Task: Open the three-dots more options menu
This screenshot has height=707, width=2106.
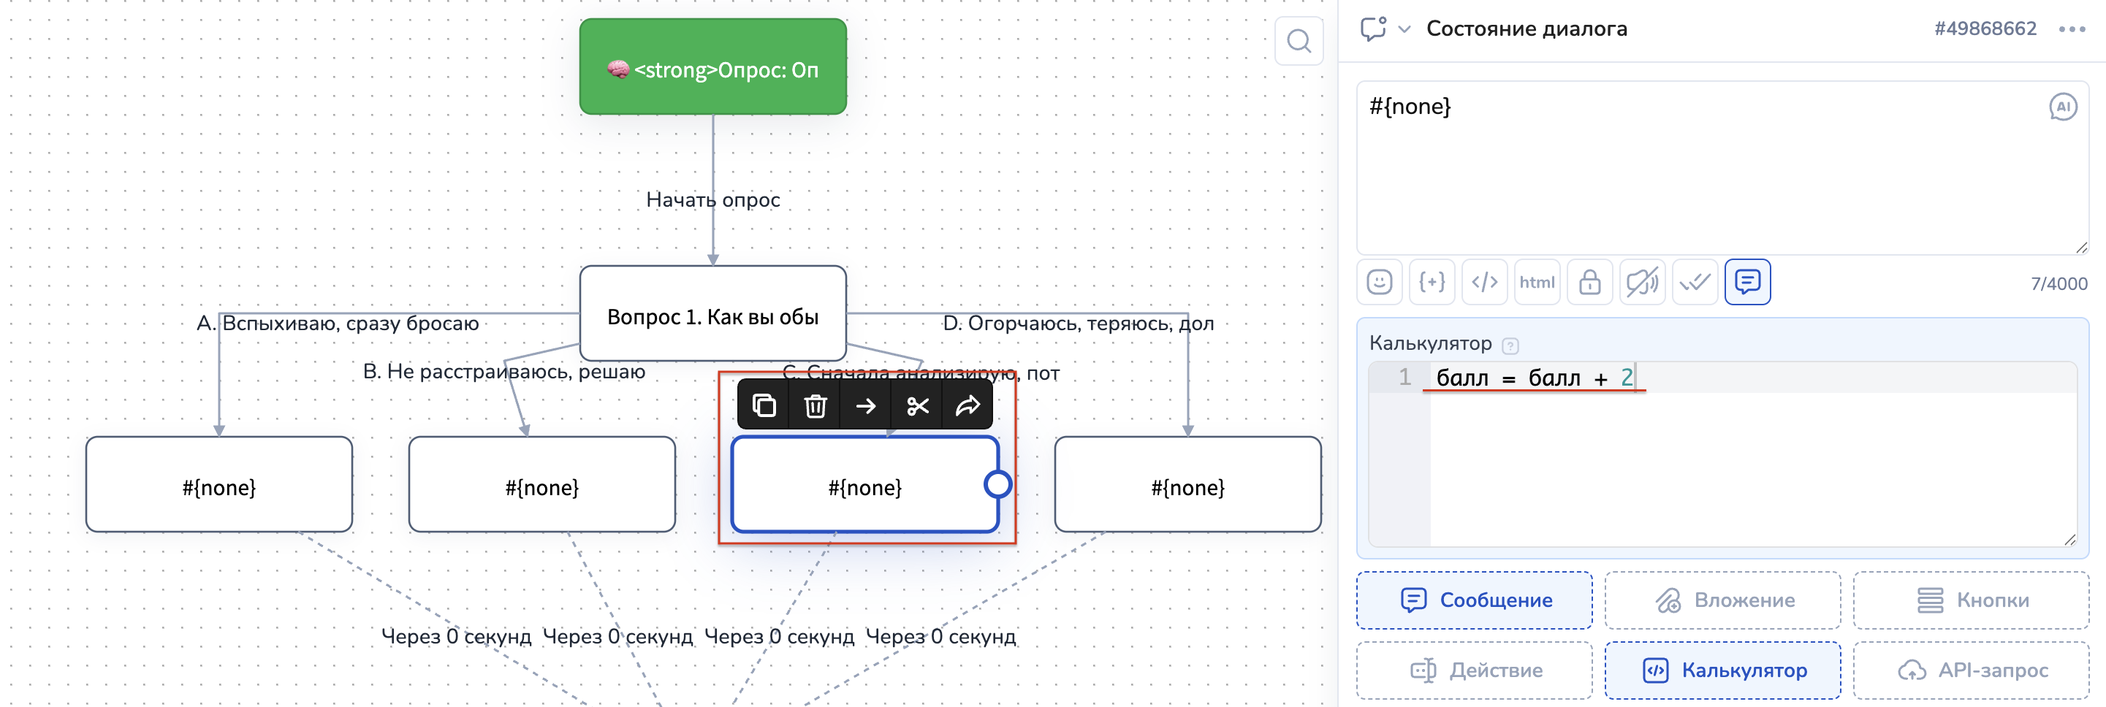Action: (2072, 29)
